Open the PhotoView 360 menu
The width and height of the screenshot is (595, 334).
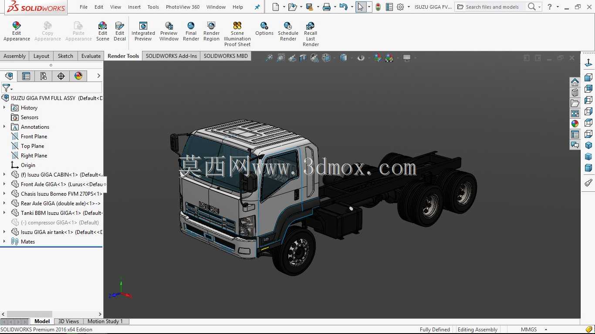[x=183, y=7]
